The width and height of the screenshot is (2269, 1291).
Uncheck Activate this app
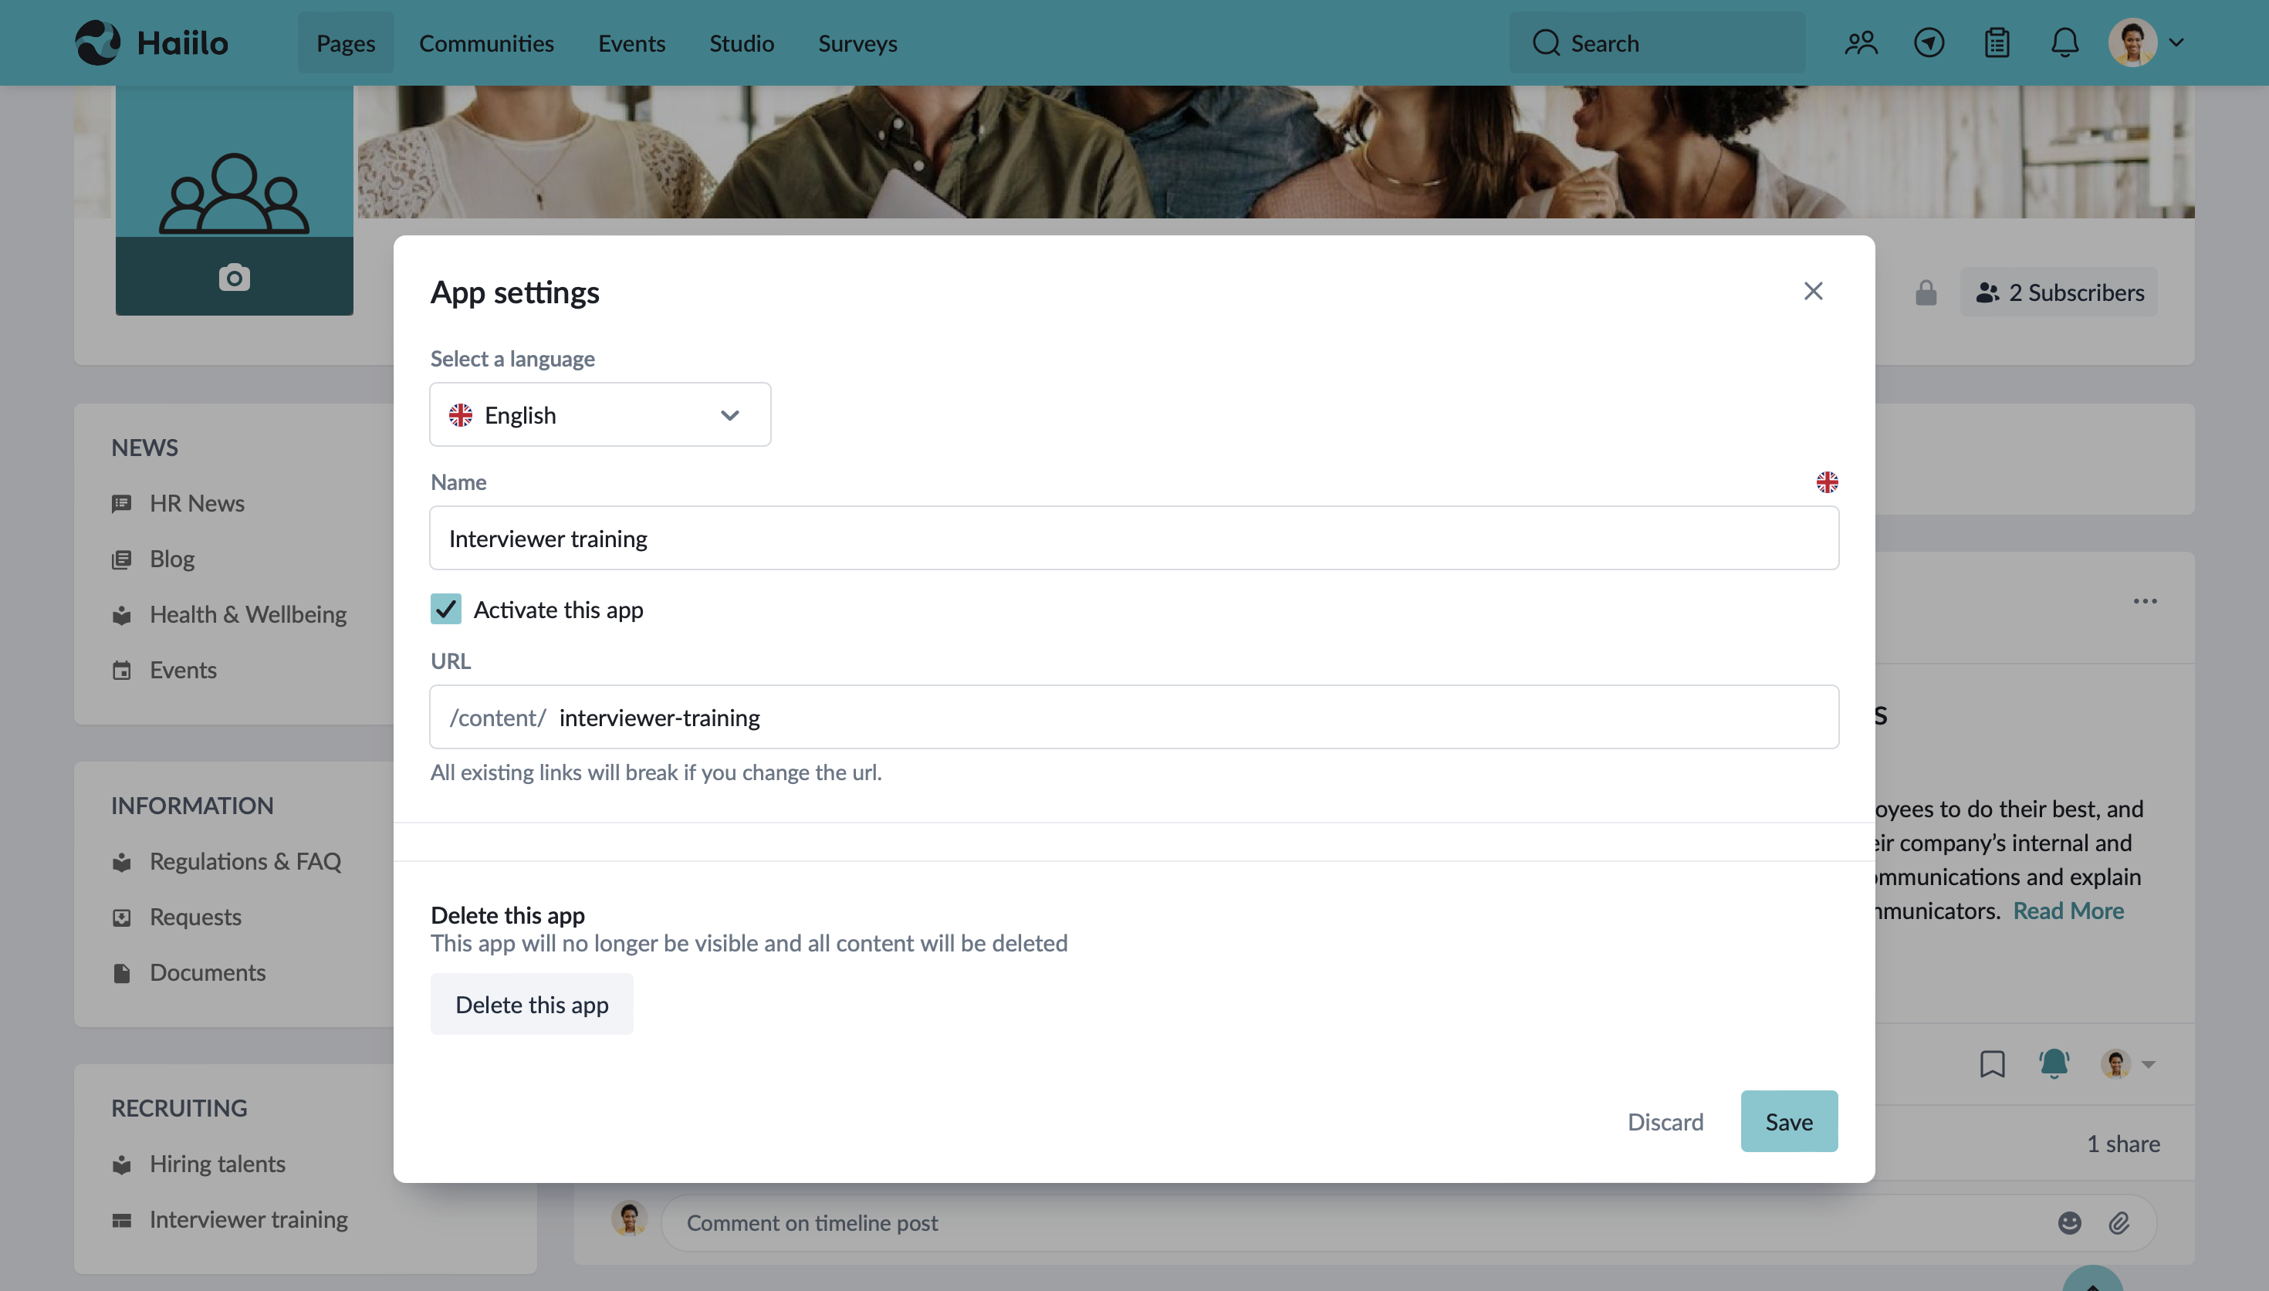(x=446, y=608)
